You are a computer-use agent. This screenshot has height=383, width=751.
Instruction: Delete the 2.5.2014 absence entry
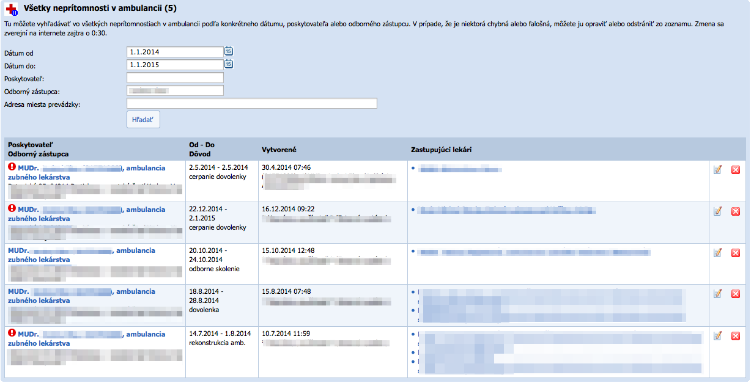tap(735, 169)
